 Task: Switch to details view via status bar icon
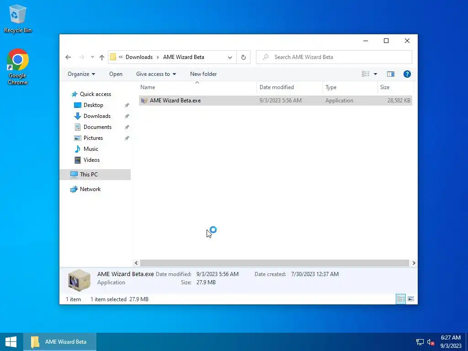(400, 299)
